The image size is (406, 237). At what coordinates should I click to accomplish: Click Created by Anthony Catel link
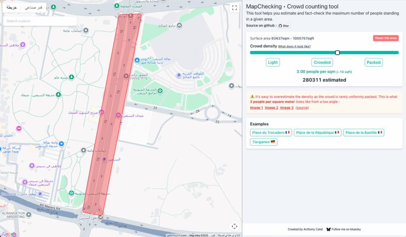(305, 229)
